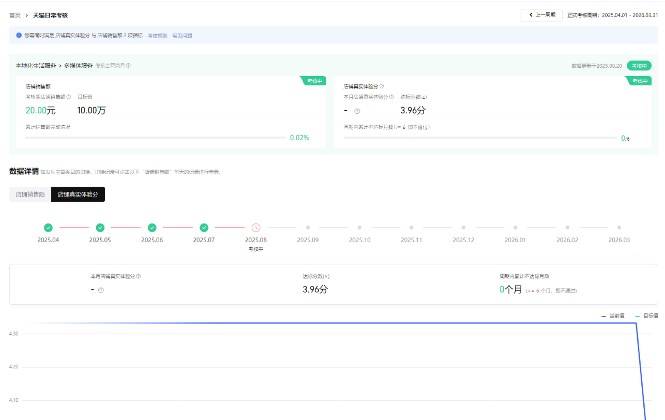Go to 上一周期 previous period
Screen dimensions: 665x420
[541, 15]
